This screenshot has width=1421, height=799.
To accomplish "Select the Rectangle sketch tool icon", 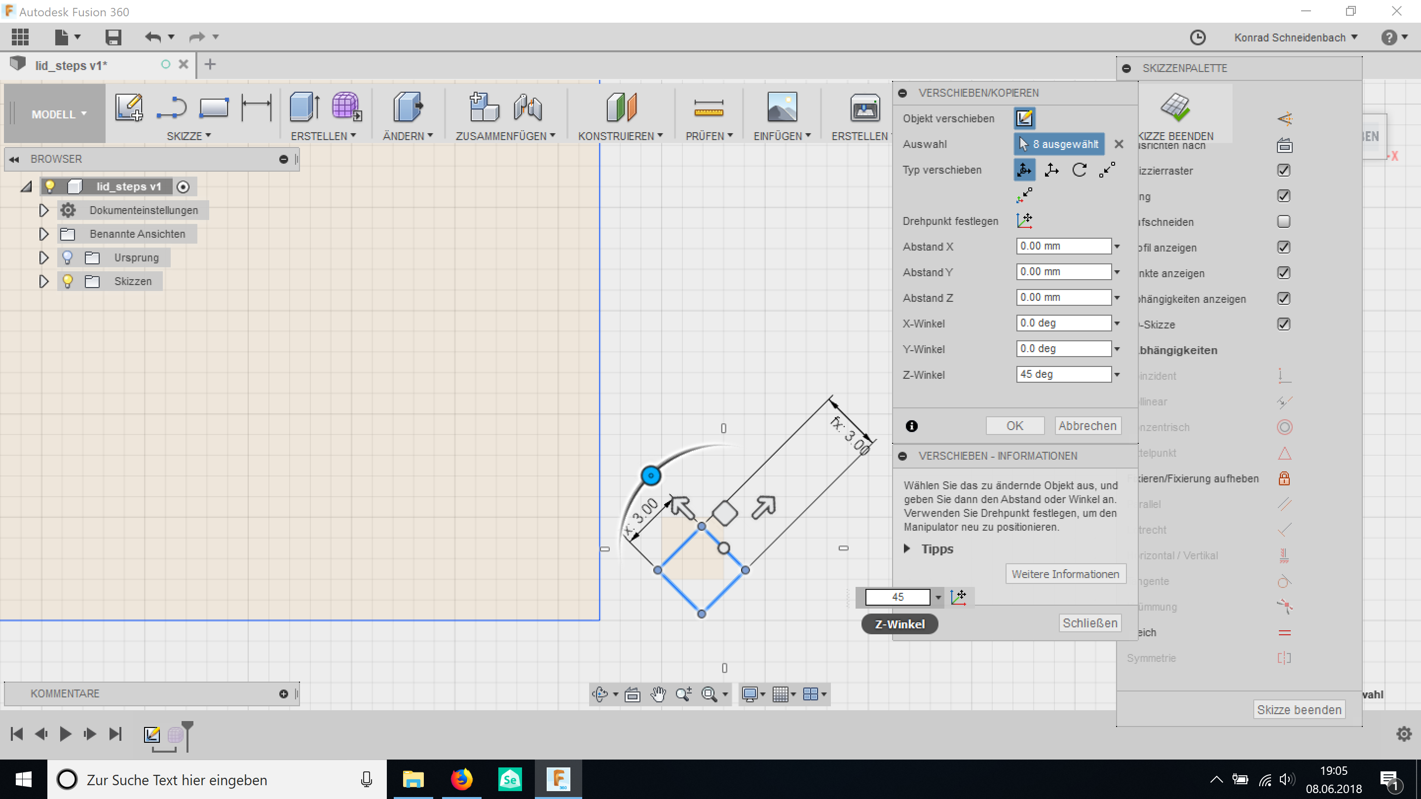I will pyautogui.click(x=214, y=107).
